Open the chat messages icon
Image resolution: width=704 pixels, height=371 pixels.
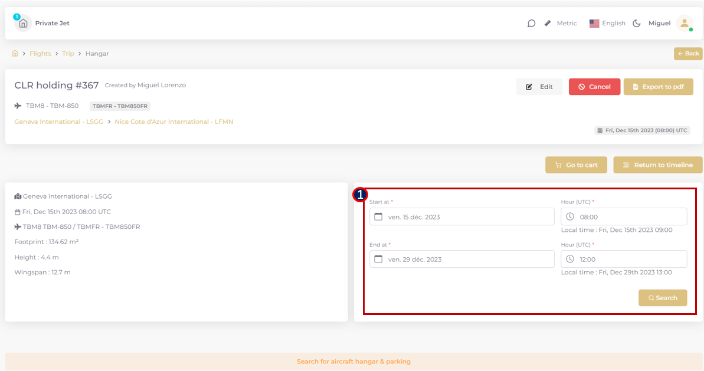531,24
